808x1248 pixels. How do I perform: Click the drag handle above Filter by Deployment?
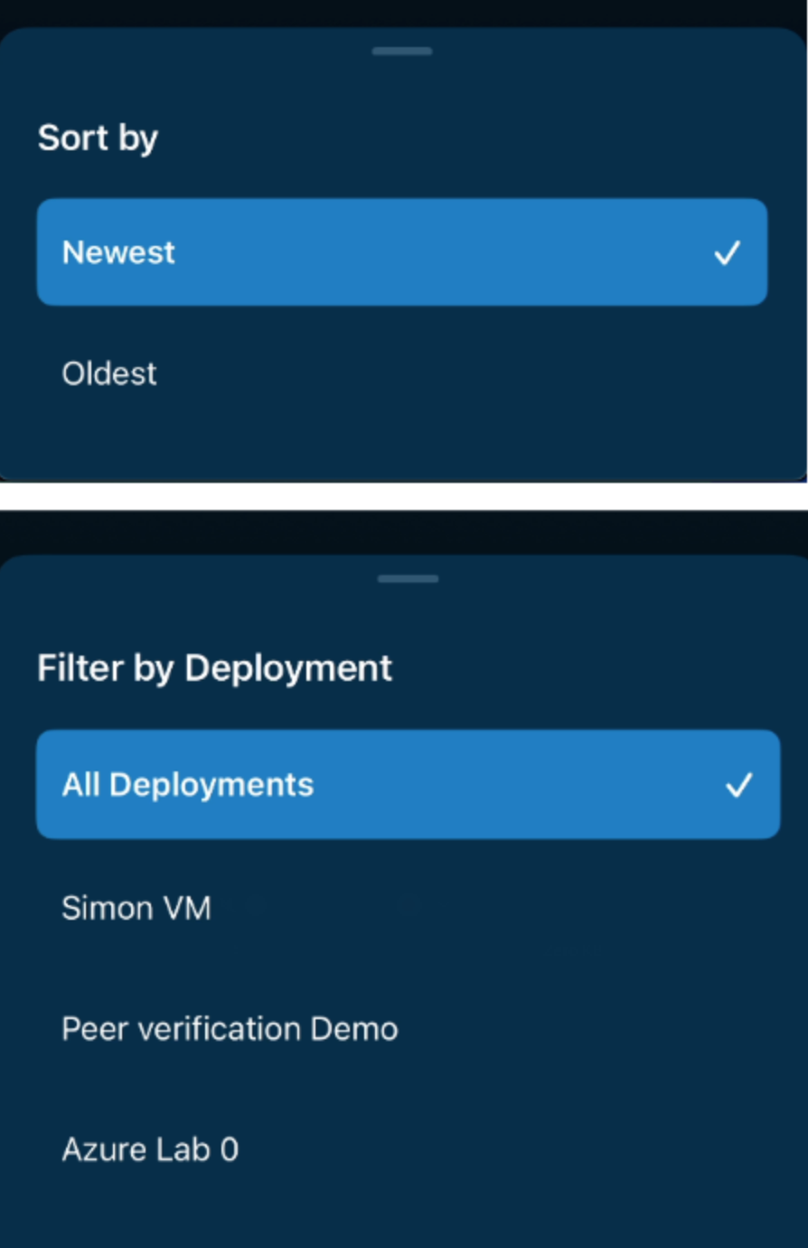tap(408, 579)
